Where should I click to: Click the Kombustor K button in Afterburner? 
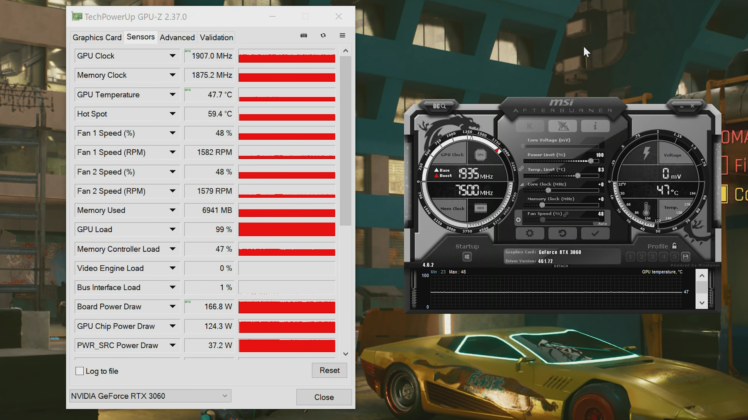pyautogui.click(x=530, y=126)
